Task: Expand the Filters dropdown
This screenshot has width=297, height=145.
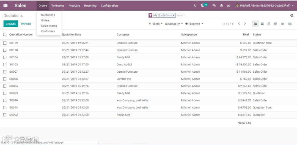Action: coord(155,24)
